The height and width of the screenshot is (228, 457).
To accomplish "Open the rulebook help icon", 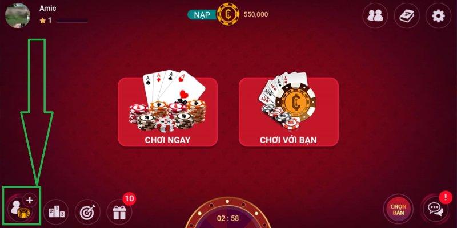I will [x=407, y=16].
